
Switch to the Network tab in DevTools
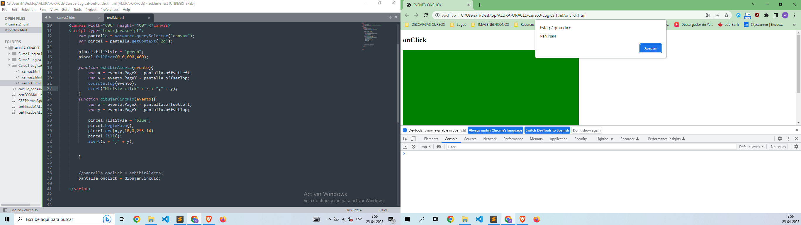pos(490,139)
